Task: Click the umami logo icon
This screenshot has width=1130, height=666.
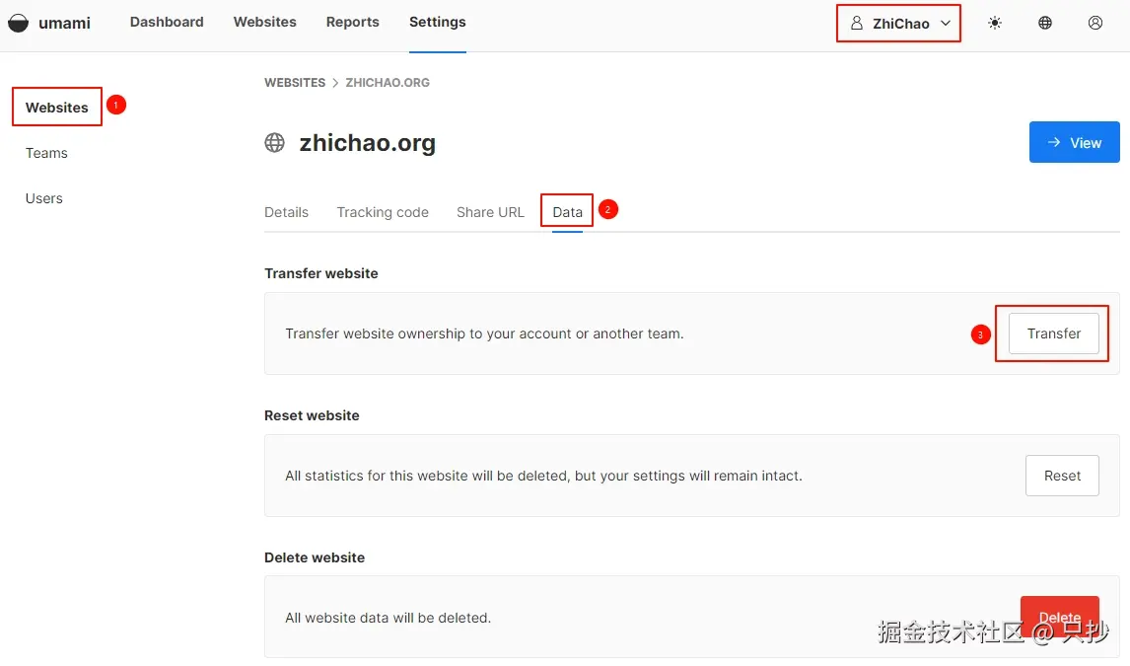Action: [18, 23]
